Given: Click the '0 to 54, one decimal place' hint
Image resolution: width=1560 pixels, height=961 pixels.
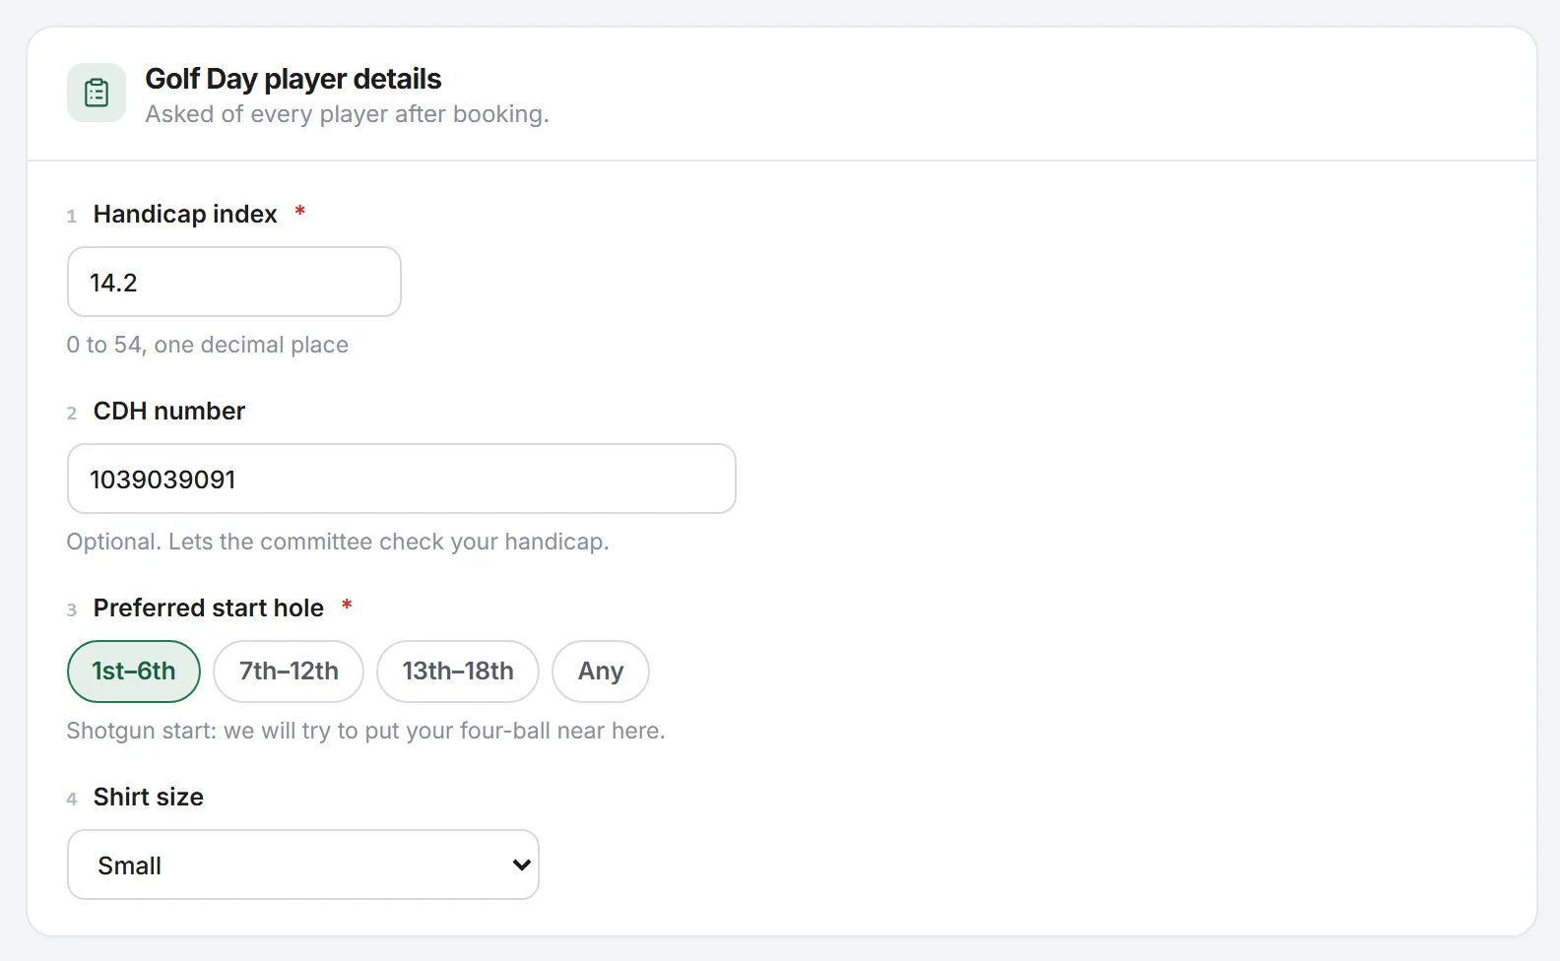Looking at the screenshot, I should point(208,345).
